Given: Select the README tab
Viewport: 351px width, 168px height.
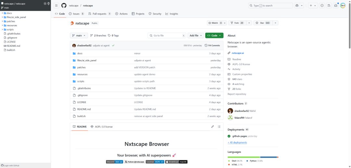Looking at the screenshot, I should pos(80,127).
